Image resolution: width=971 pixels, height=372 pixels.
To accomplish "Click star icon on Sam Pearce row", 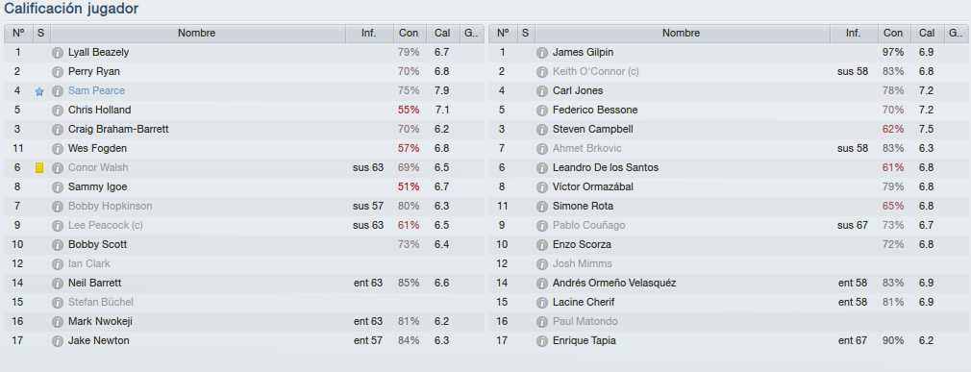I will pos(39,91).
